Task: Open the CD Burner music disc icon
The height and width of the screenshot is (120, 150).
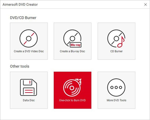Action: click(x=116, y=38)
